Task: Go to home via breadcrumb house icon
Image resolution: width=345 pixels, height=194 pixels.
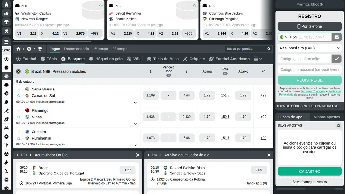Action: [x=18, y=49]
